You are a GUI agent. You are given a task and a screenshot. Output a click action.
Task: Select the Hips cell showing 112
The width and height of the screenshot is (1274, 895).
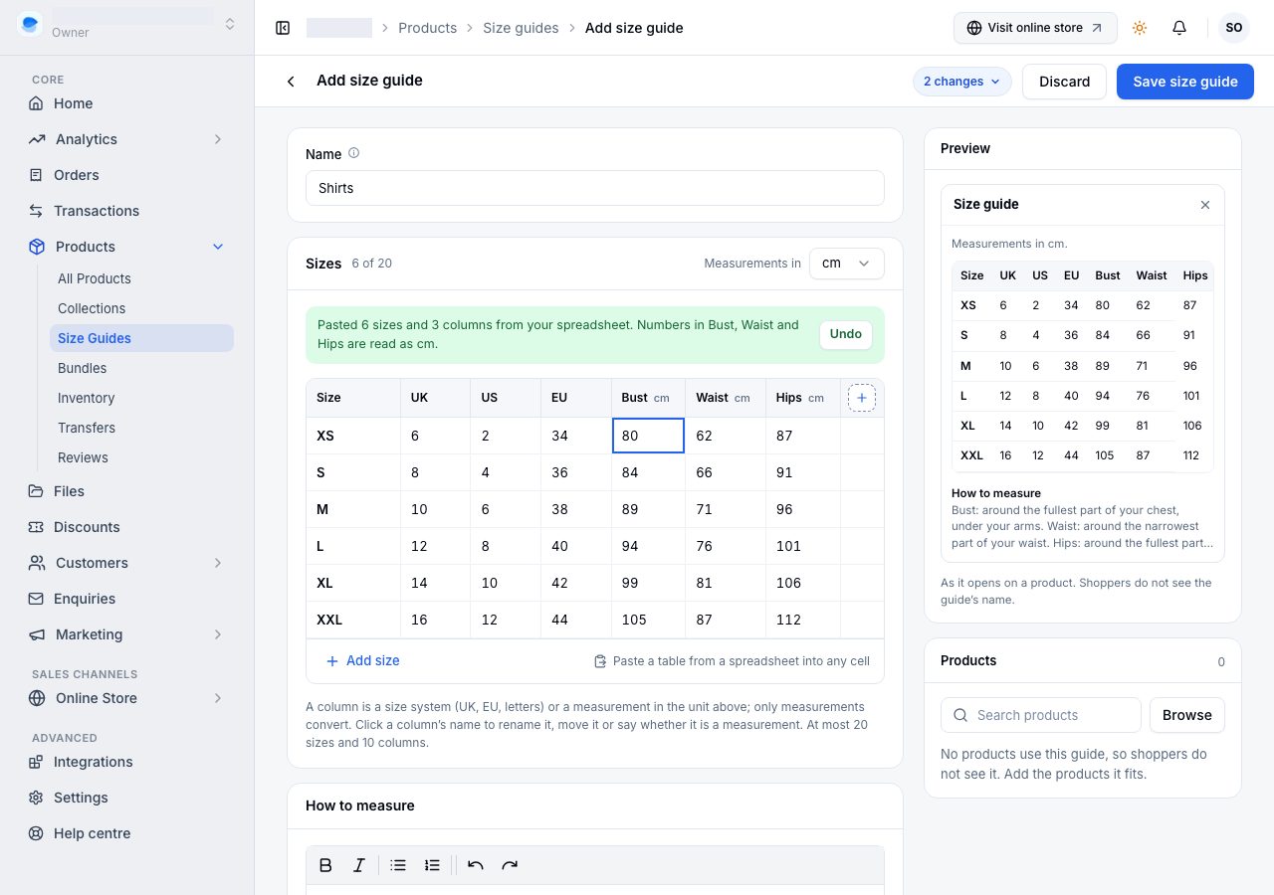click(803, 620)
